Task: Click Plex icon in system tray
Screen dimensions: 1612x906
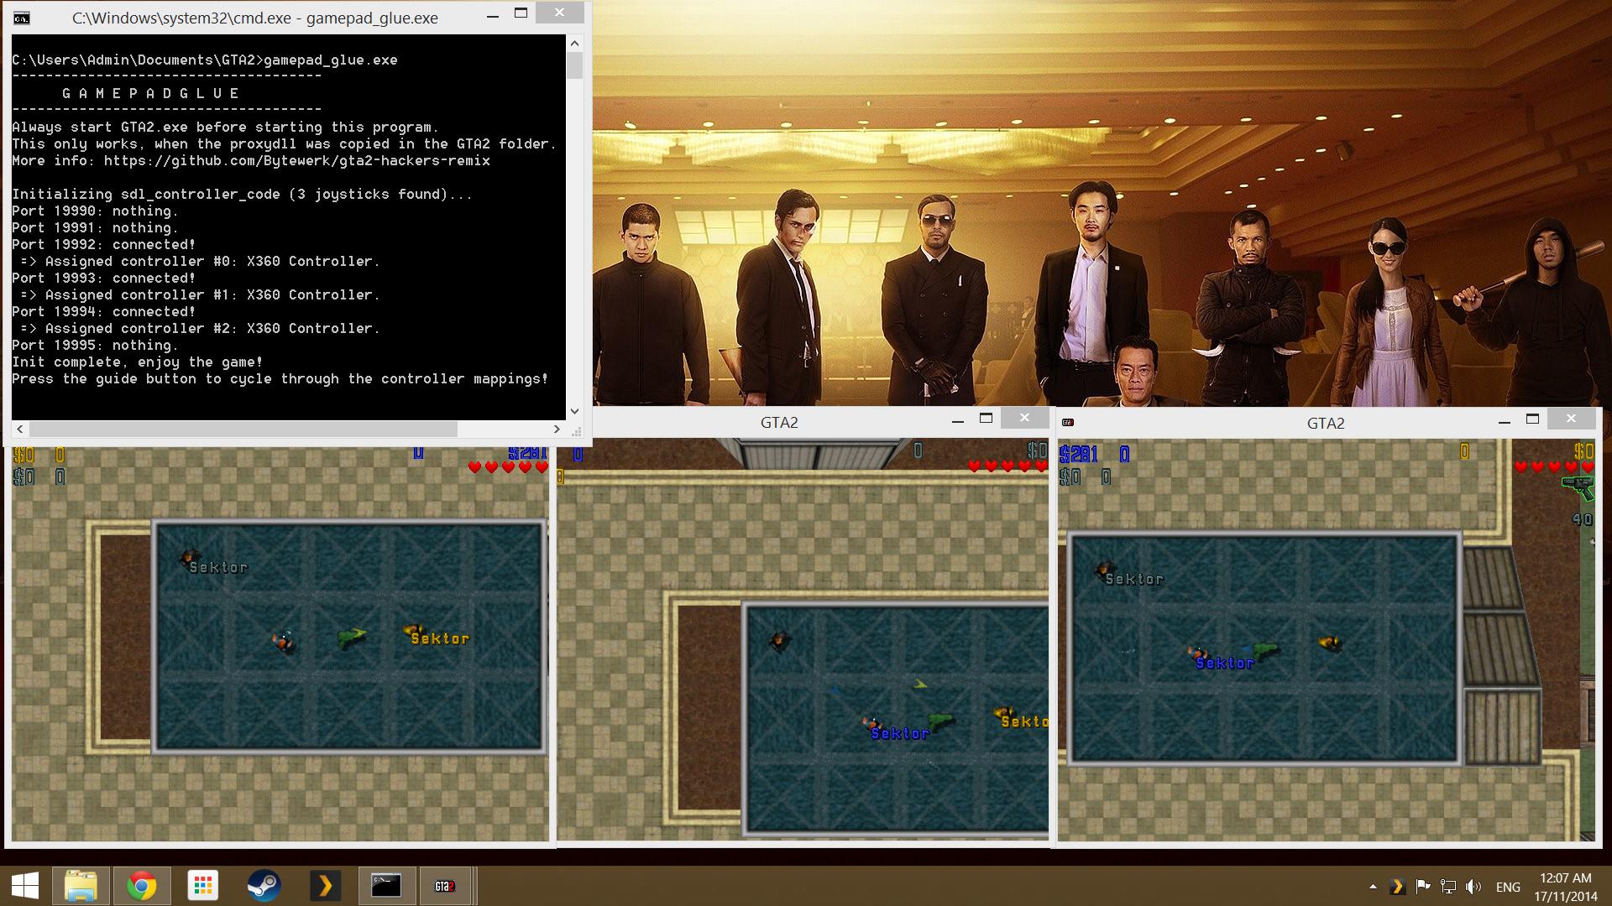Action: (x=1397, y=887)
